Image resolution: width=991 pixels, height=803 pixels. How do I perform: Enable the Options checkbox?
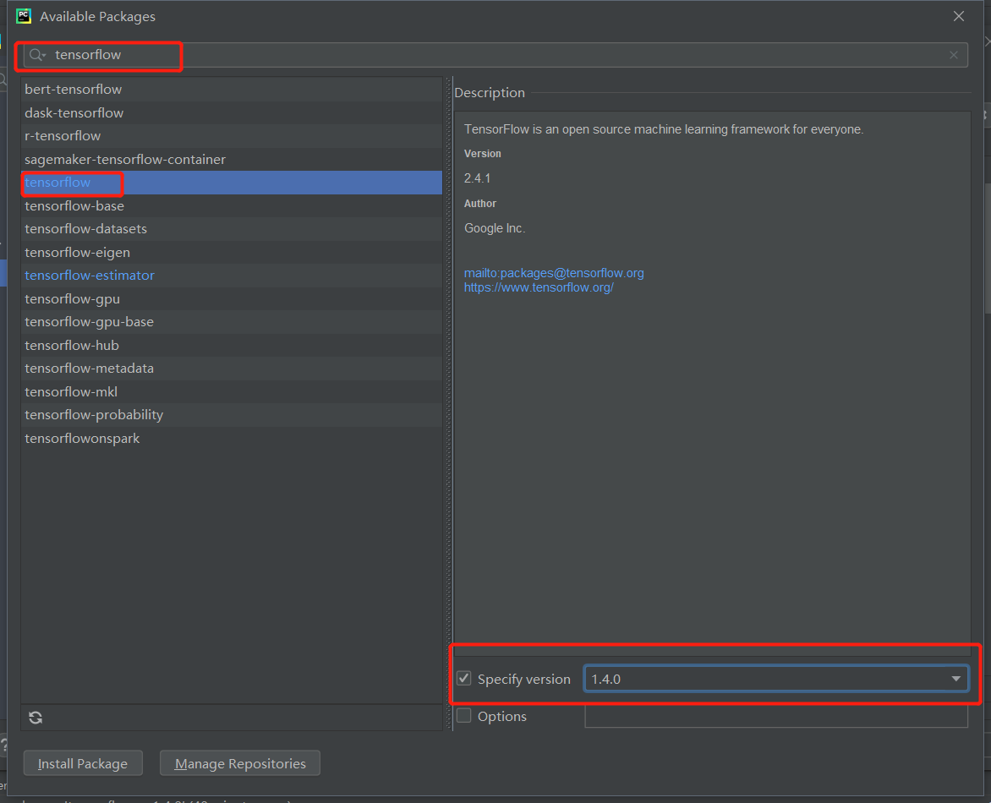[464, 716]
